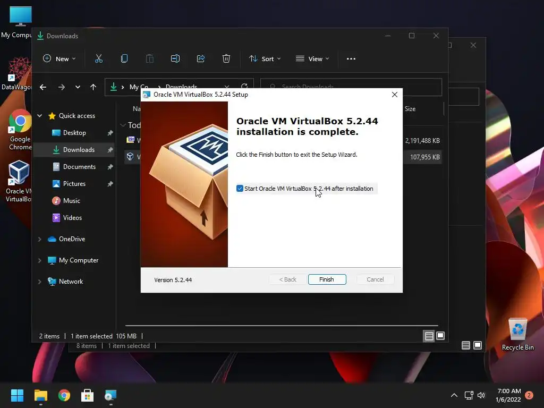Expand the Network tree node
Screen dimensions: 544x408
pyautogui.click(x=39, y=282)
